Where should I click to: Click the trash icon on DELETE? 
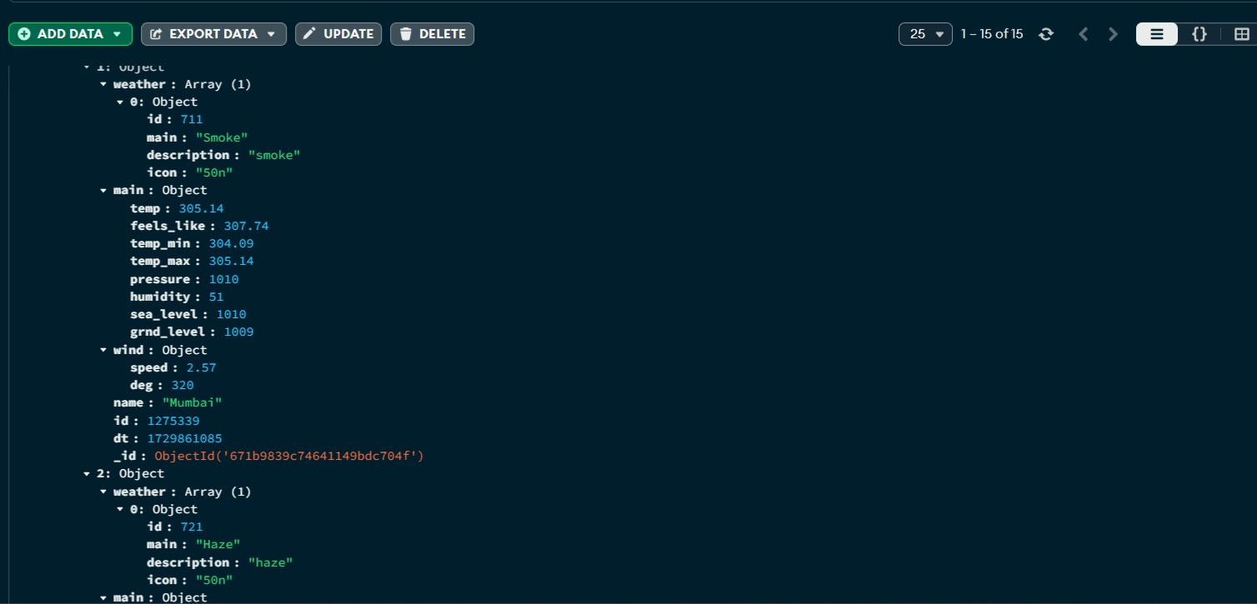(x=405, y=34)
